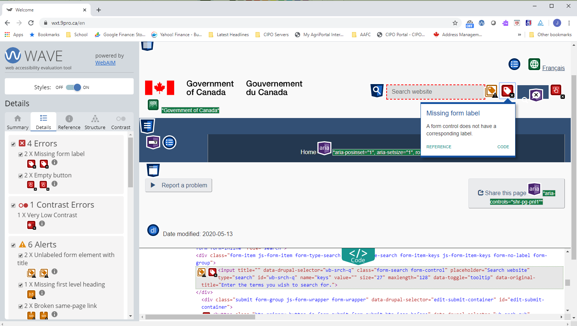The image size is (577, 326).
Task: Switch to the Structure tab
Action: (95, 122)
